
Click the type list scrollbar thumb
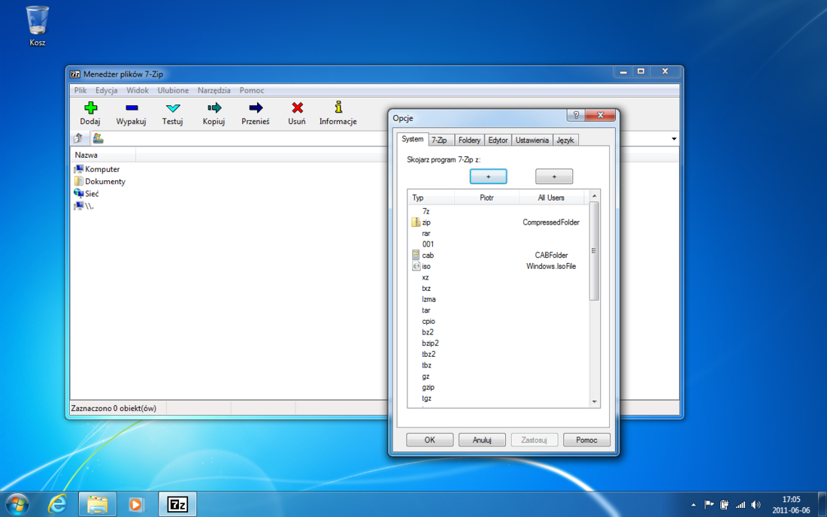595,251
